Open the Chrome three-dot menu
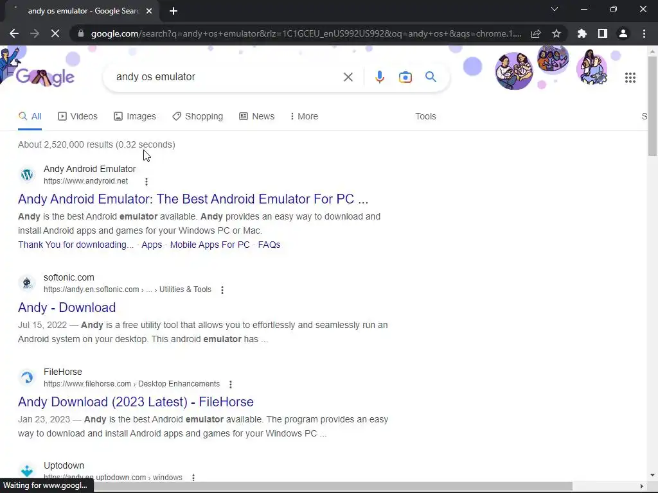The height and width of the screenshot is (493, 658). 644,33
